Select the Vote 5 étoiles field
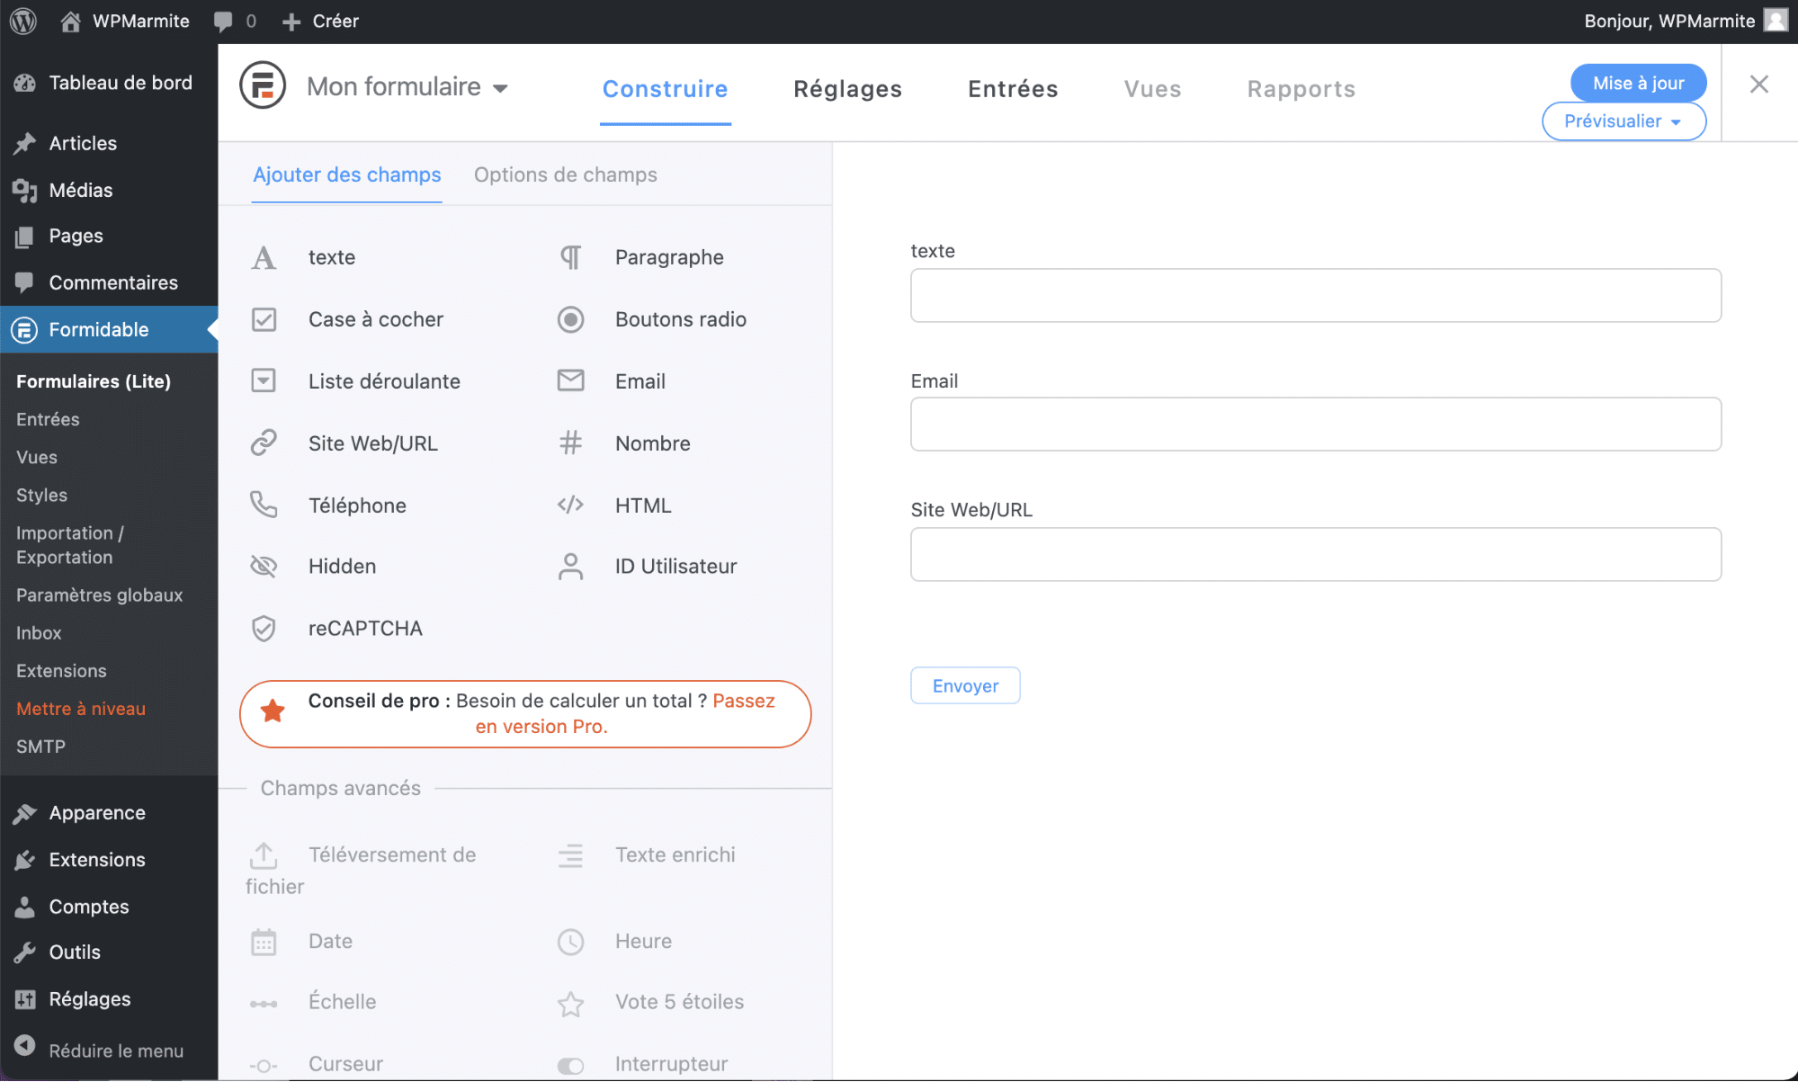Screen dimensions: 1798x1082 tap(679, 1001)
